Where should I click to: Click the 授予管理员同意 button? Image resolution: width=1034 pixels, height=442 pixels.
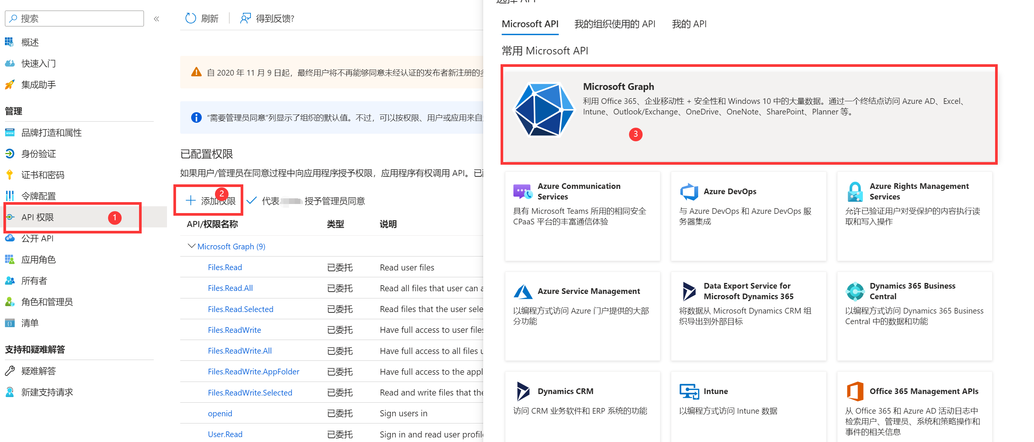point(306,200)
